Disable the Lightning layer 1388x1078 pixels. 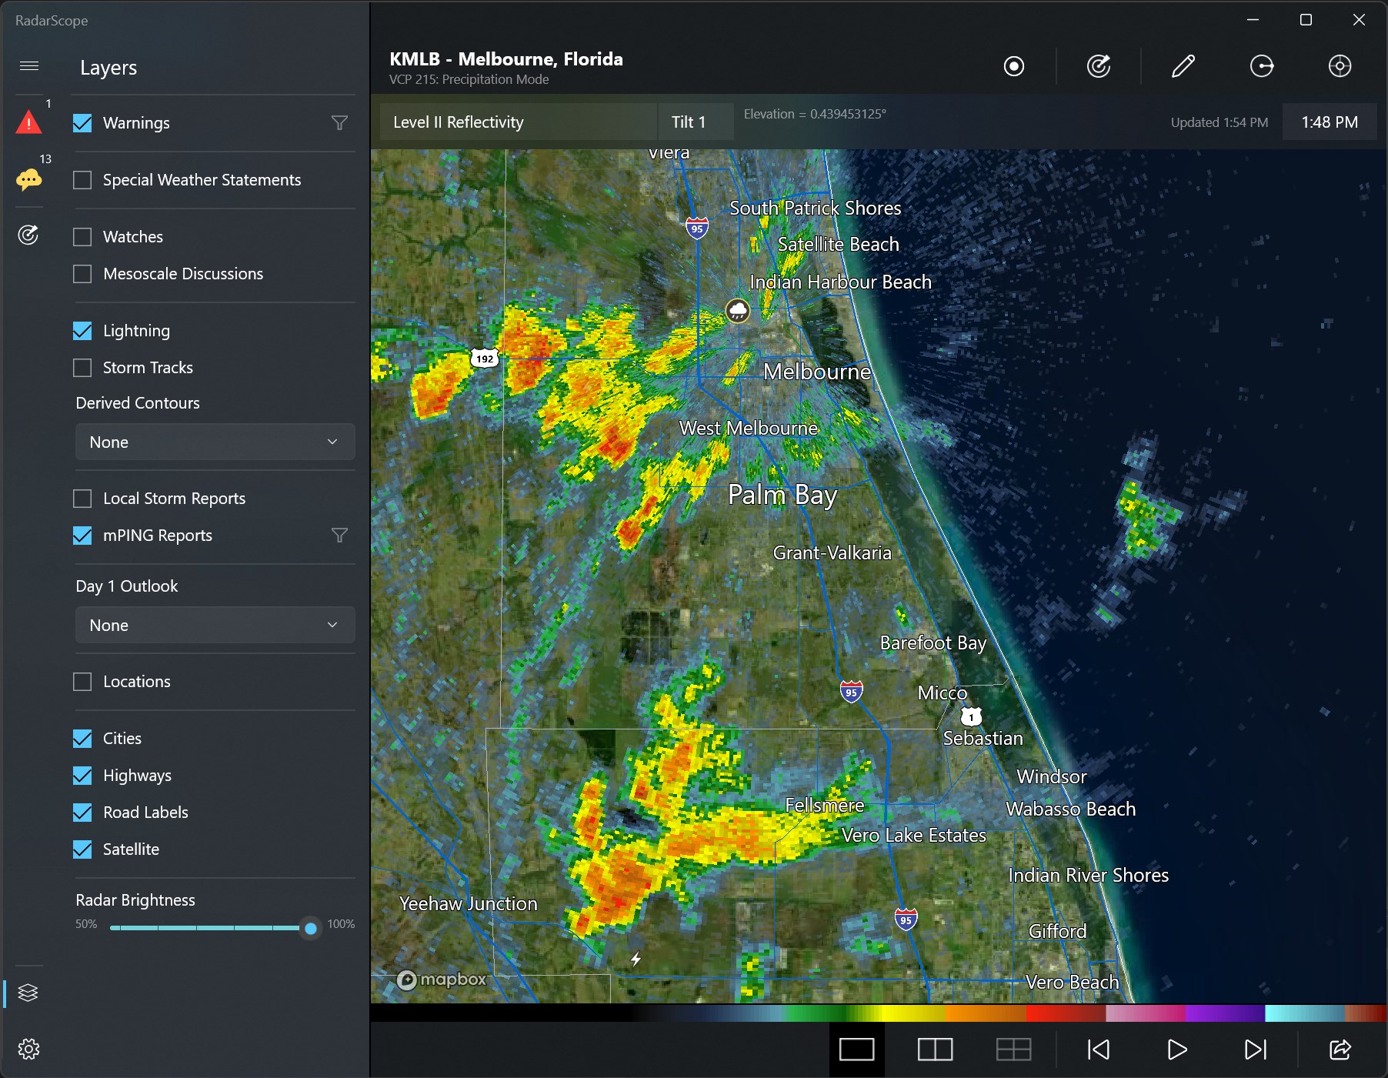tap(82, 330)
